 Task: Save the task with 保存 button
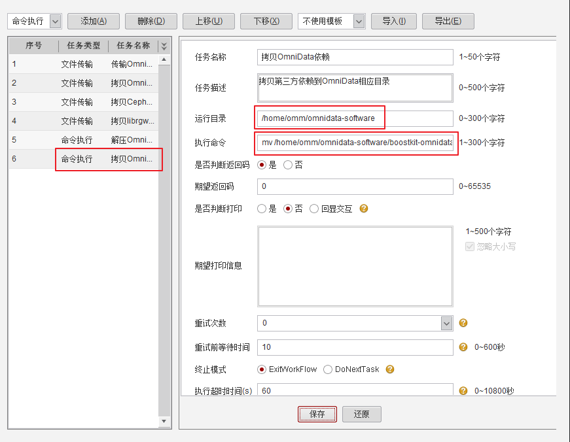(317, 414)
